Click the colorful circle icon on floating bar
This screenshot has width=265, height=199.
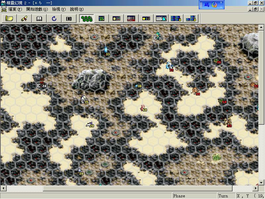214,5
